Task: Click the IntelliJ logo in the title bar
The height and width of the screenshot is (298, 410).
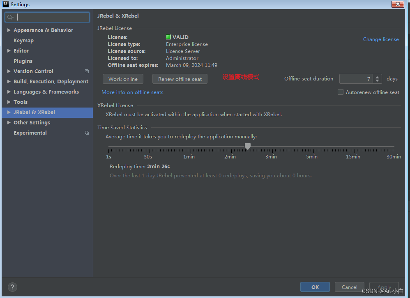Action: 6,4
